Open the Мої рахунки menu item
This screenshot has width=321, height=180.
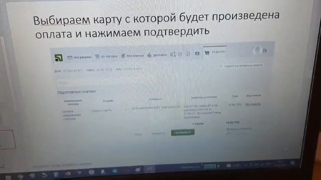point(82,57)
